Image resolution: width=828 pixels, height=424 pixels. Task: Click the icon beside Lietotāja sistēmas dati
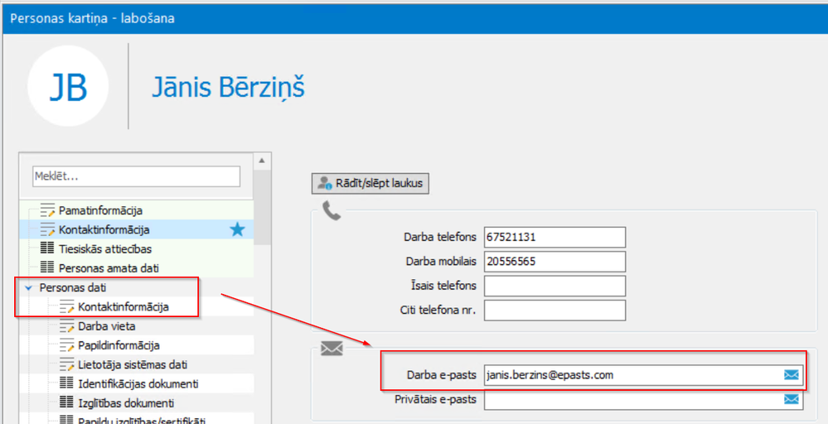coord(67,365)
